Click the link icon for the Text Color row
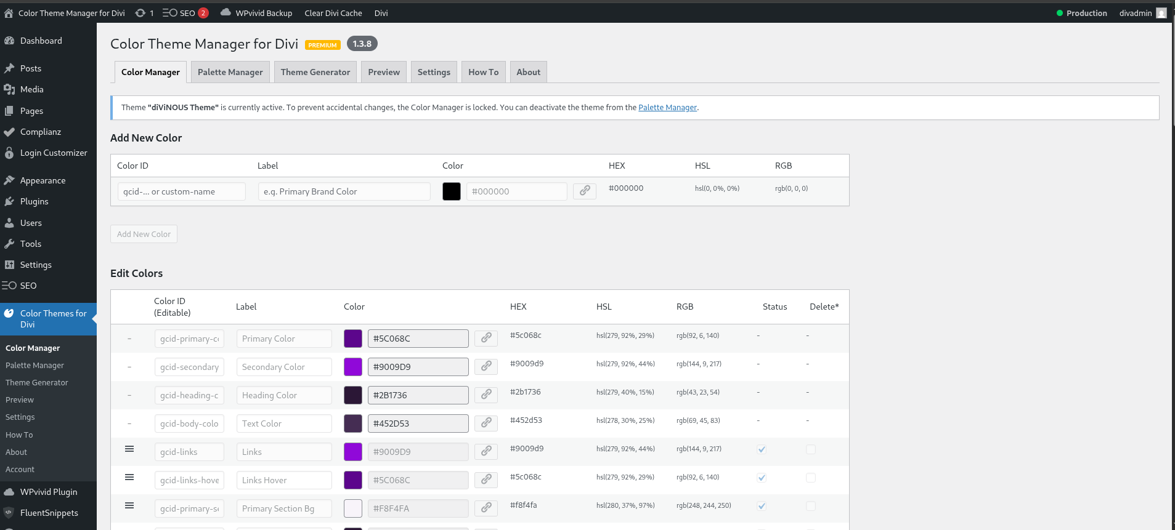The image size is (1175, 530). 486,423
